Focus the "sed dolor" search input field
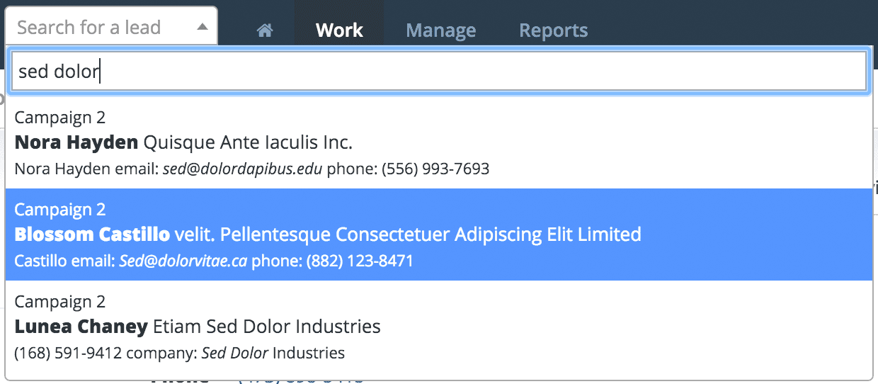Image resolution: width=878 pixels, height=384 pixels. (x=439, y=71)
